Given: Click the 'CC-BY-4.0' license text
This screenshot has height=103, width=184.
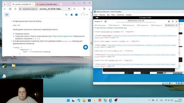Looking at the screenshot, I should coord(36,39).
